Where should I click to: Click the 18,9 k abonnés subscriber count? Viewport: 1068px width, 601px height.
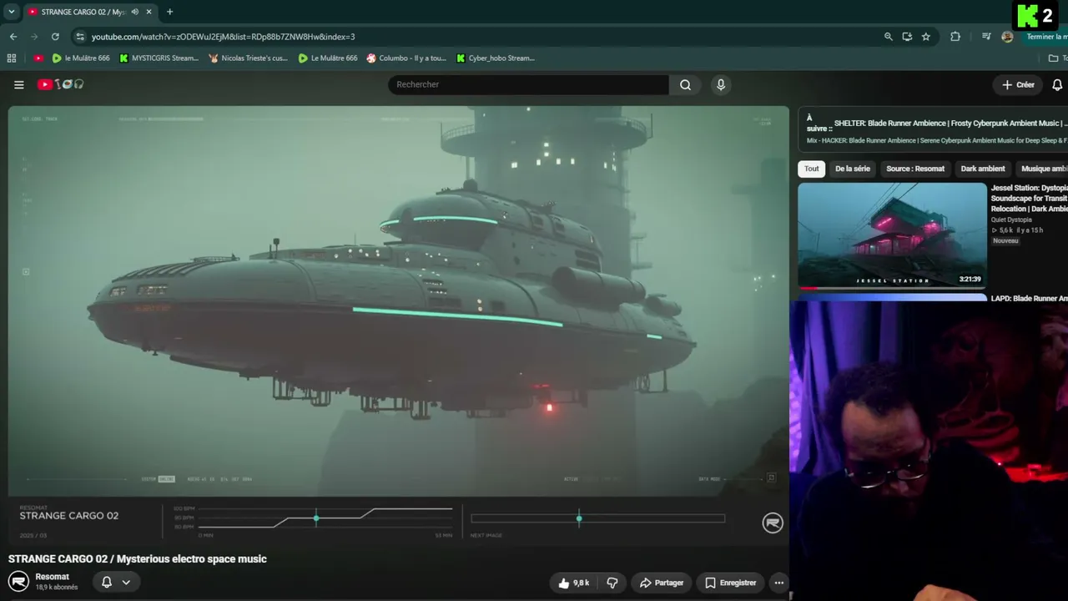(x=57, y=588)
